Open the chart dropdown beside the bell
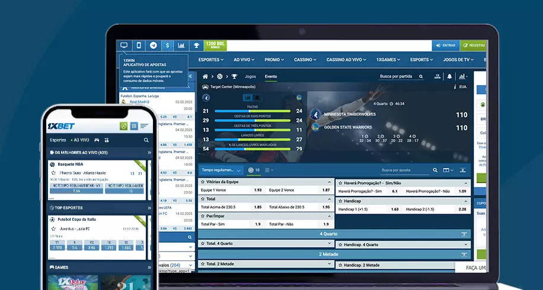This screenshot has height=290, width=543. (x=464, y=76)
